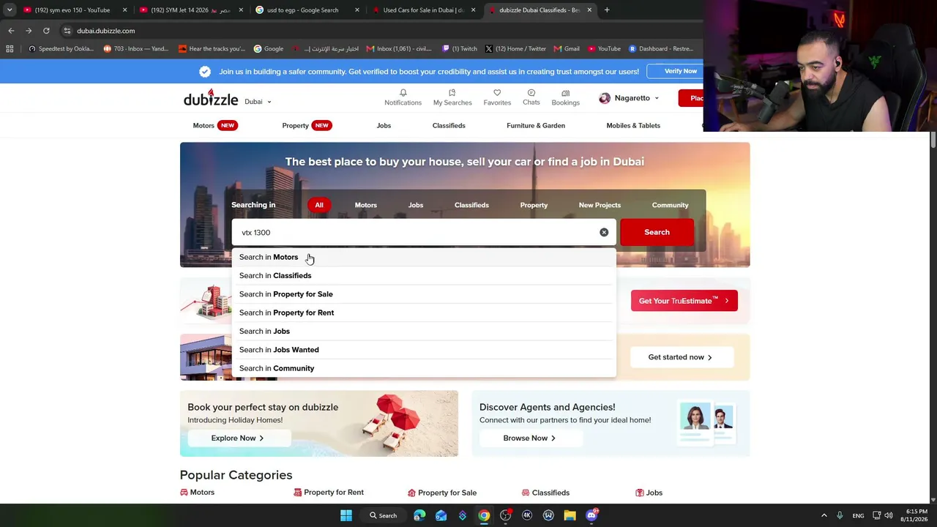Open My Searches icon
The height and width of the screenshot is (527, 937).
[452, 93]
